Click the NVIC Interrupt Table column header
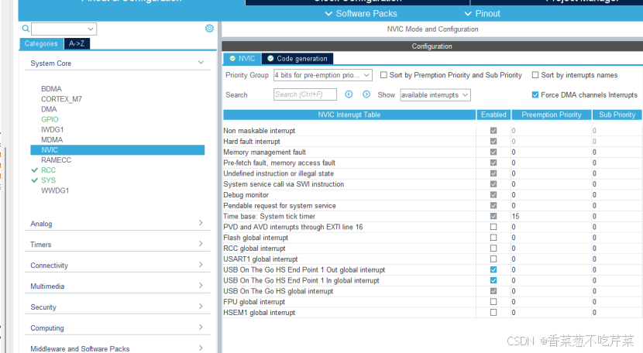The height and width of the screenshot is (353, 643). (349, 115)
